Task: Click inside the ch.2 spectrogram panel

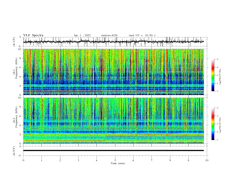Action: coord(113,121)
